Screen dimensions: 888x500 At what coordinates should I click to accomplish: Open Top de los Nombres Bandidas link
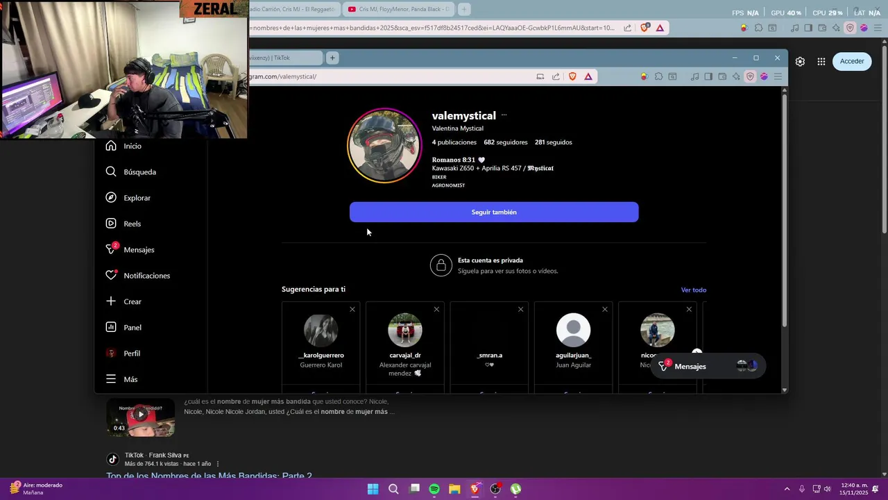click(x=209, y=476)
